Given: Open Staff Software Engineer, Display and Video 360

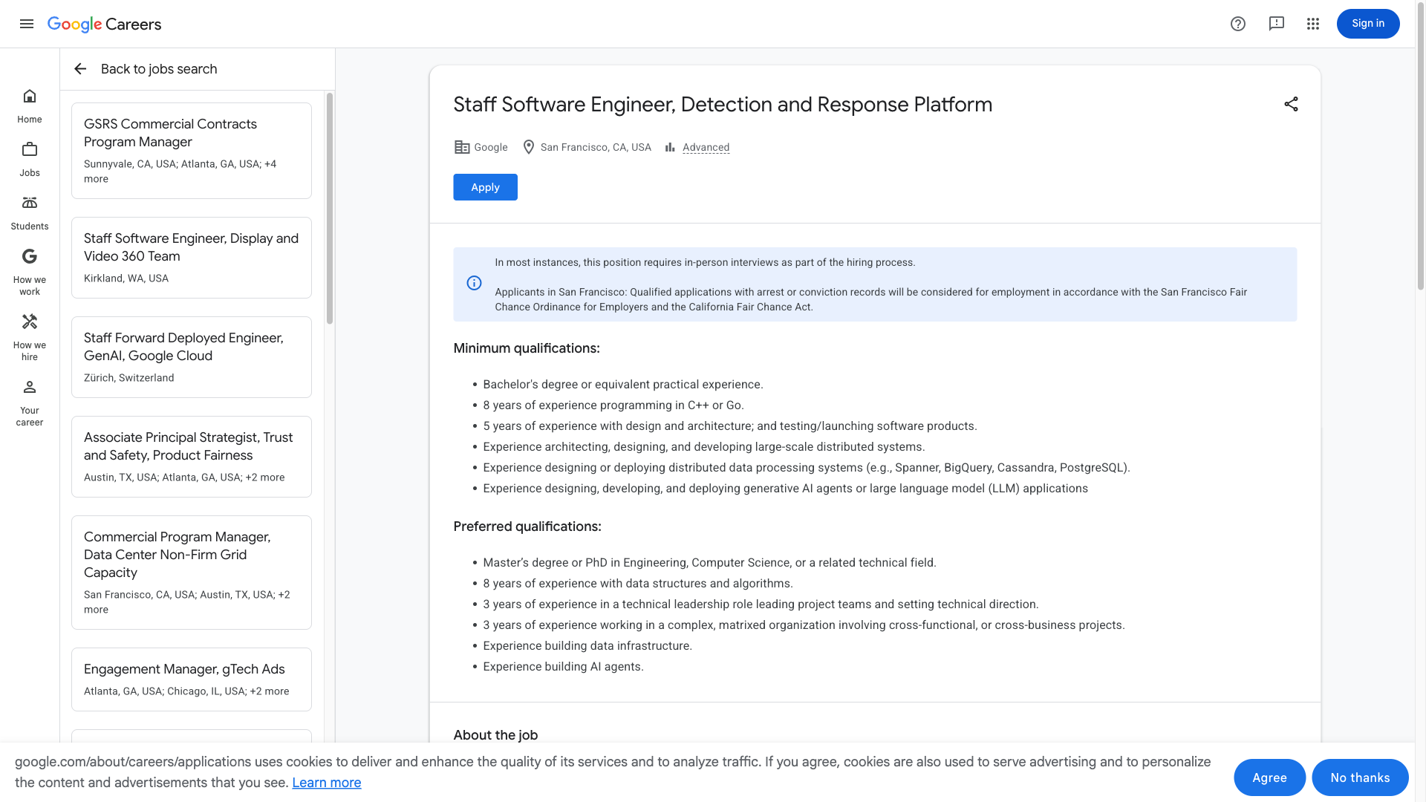Looking at the screenshot, I should (x=192, y=258).
